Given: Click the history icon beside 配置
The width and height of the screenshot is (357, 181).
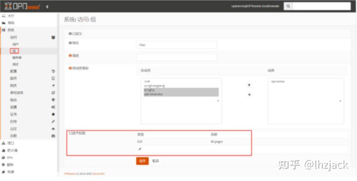Looking at the screenshot, I should coord(53,71).
